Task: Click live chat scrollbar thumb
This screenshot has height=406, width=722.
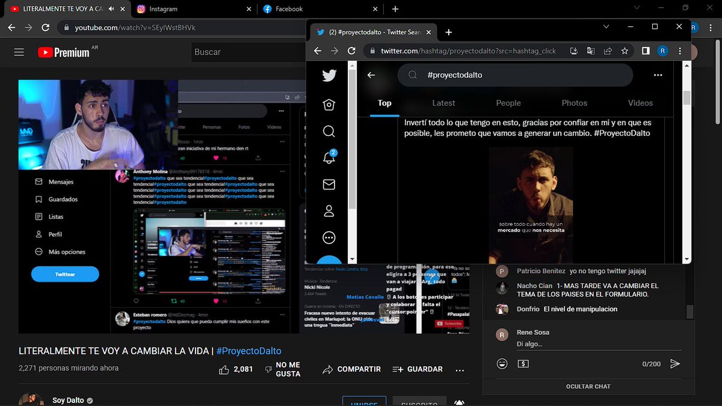Action: click(x=690, y=312)
